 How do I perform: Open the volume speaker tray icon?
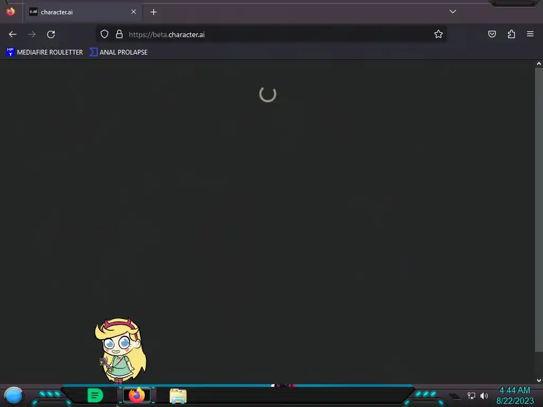(x=484, y=395)
